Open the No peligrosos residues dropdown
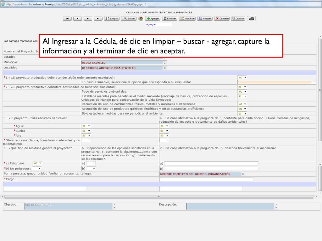The image size is (322, 241). coord(36,169)
